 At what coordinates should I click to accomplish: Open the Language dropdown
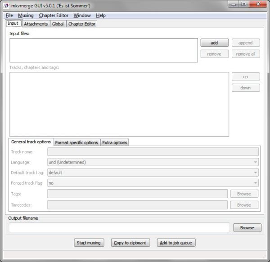pyautogui.click(x=153, y=162)
